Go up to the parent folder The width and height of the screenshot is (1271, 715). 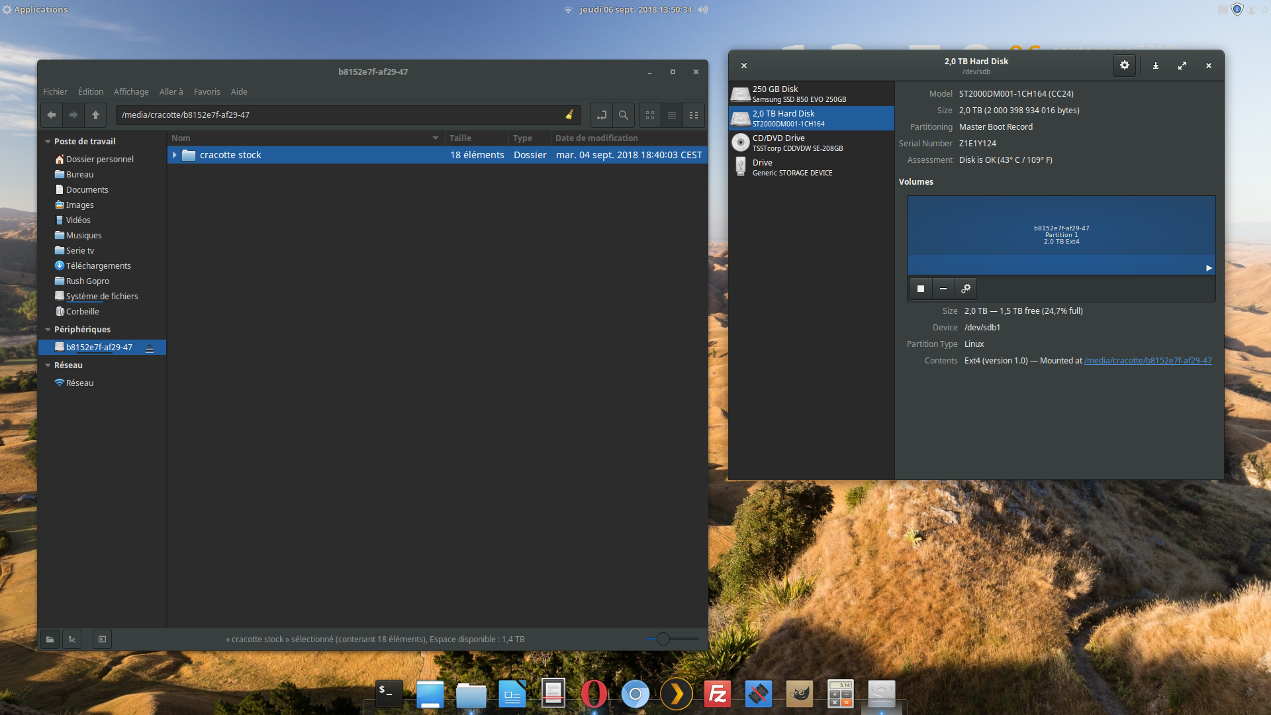pos(95,115)
